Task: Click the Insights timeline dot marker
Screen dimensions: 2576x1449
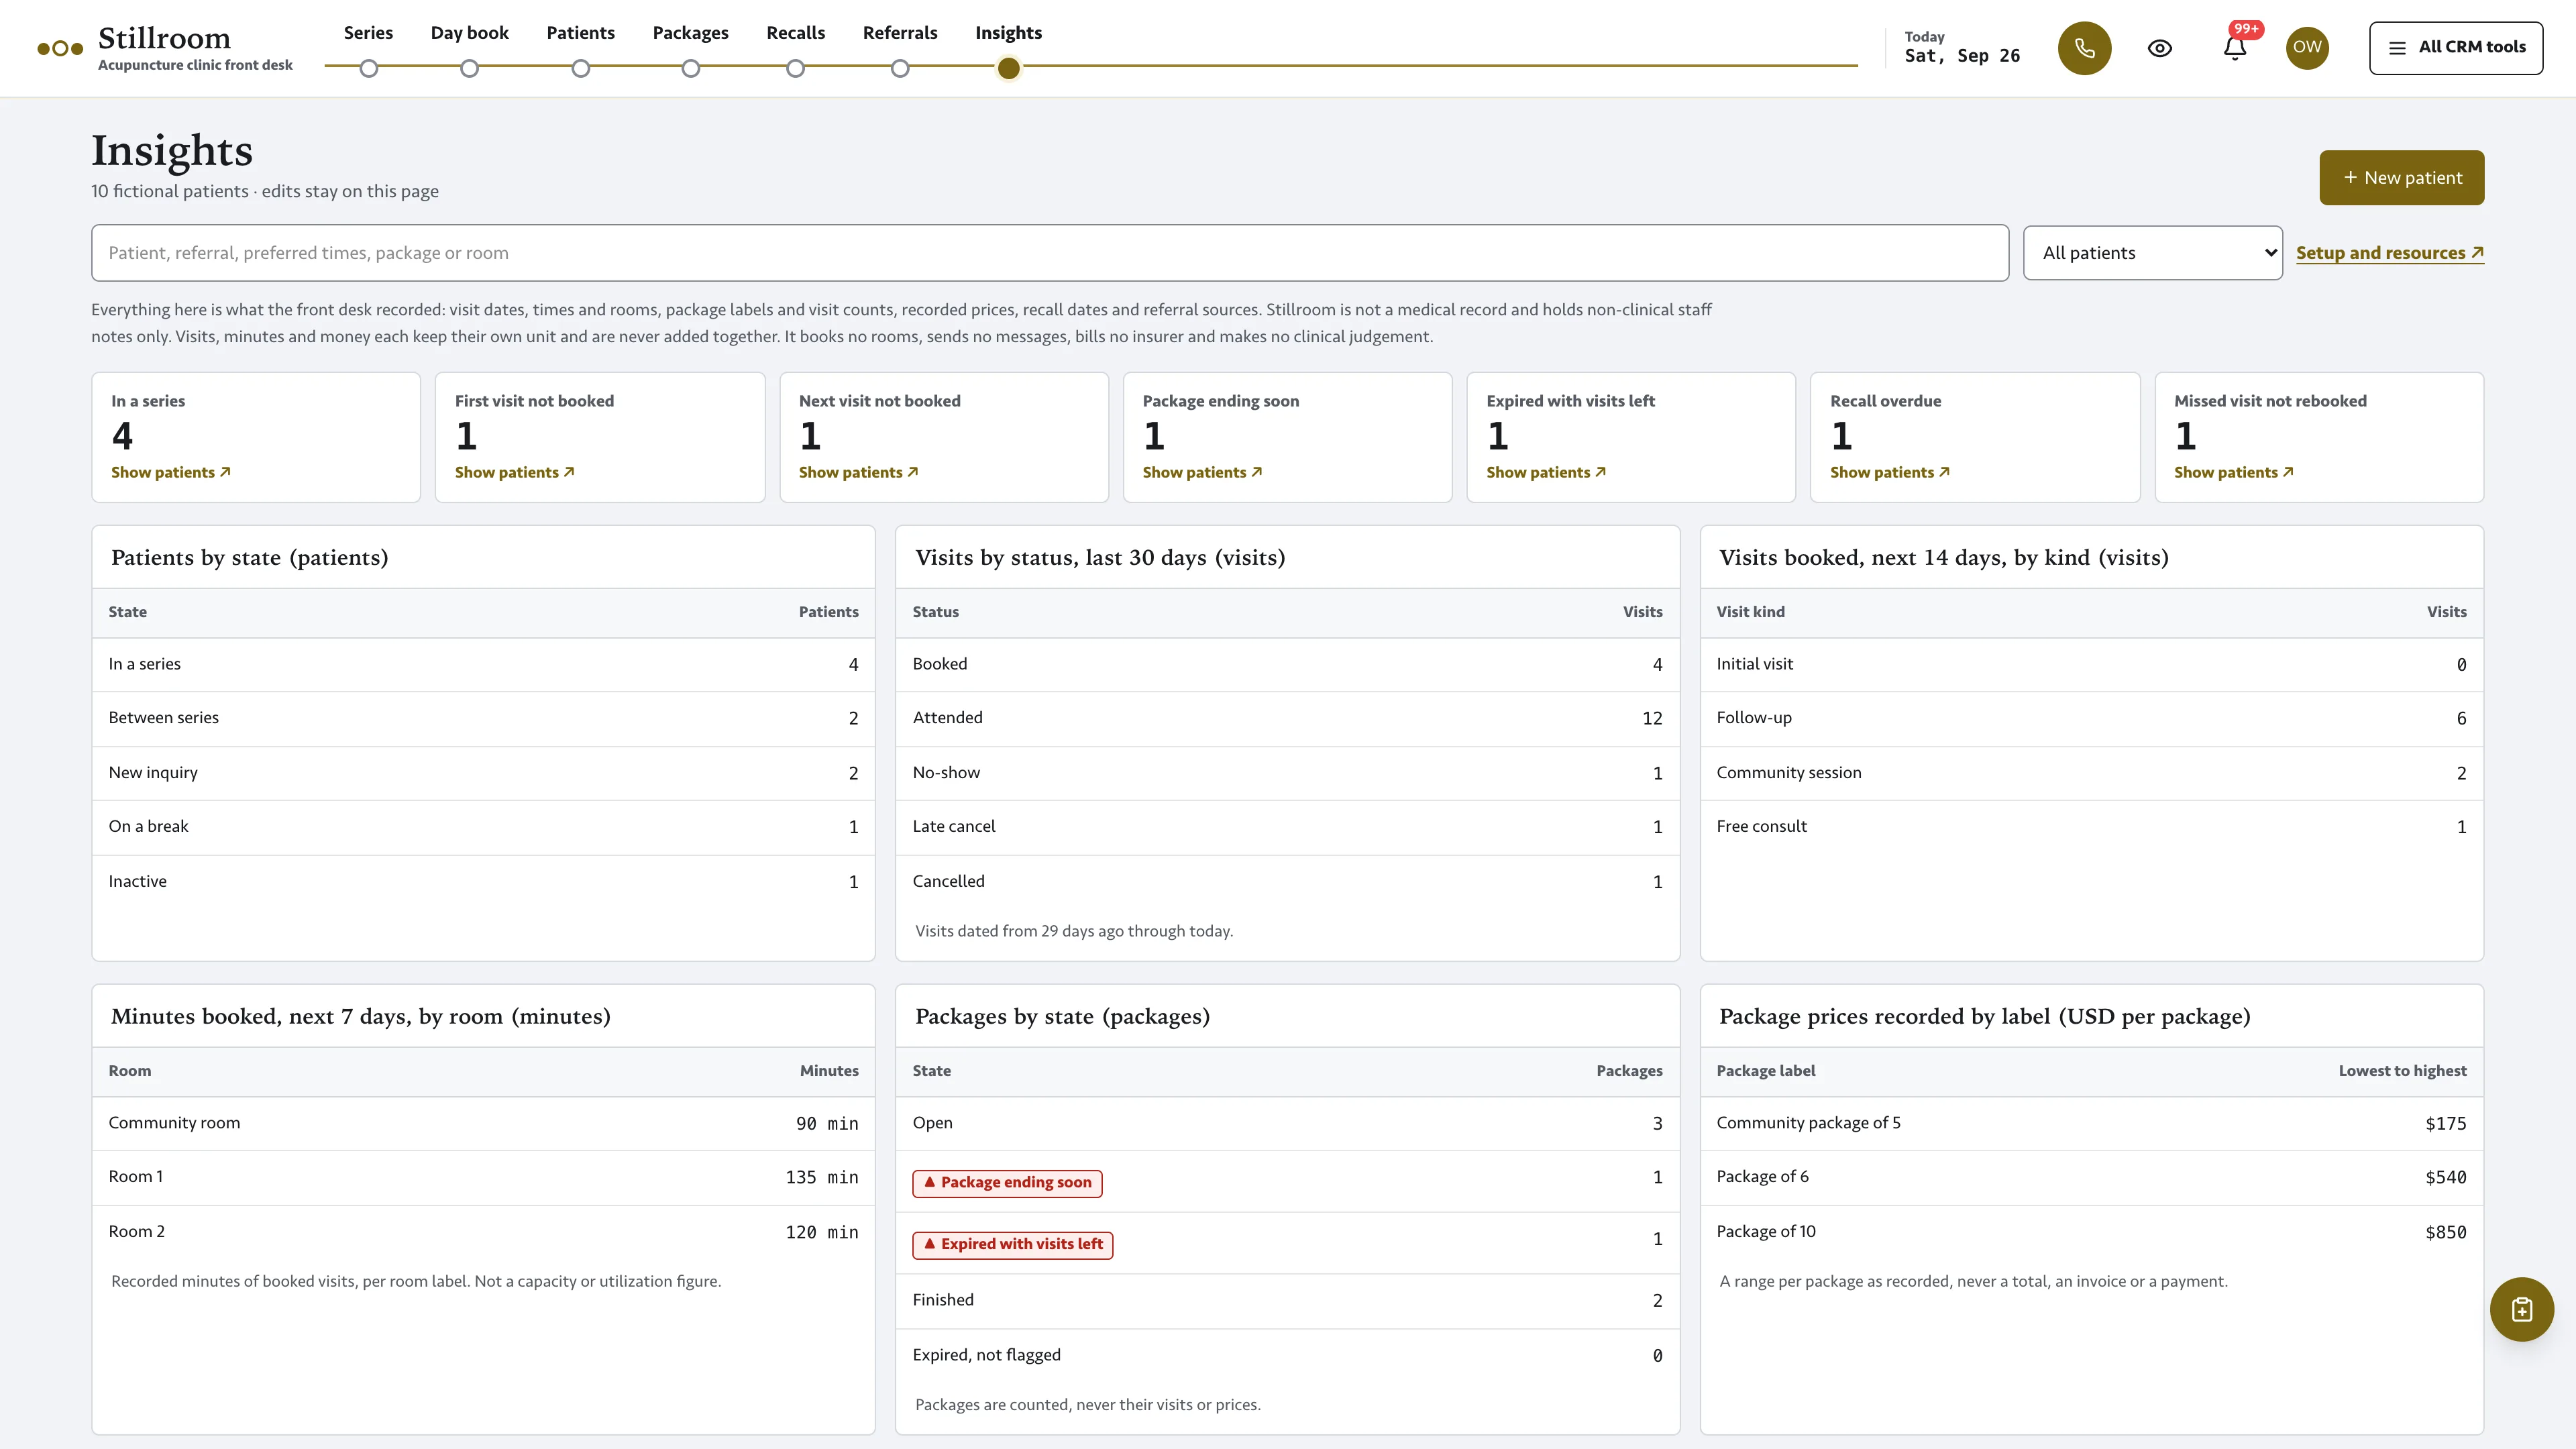Action: pos(1008,68)
